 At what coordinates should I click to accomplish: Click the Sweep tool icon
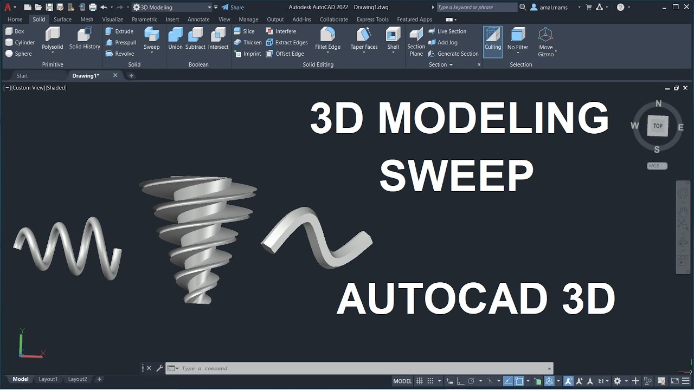pyautogui.click(x=152, y=35)
